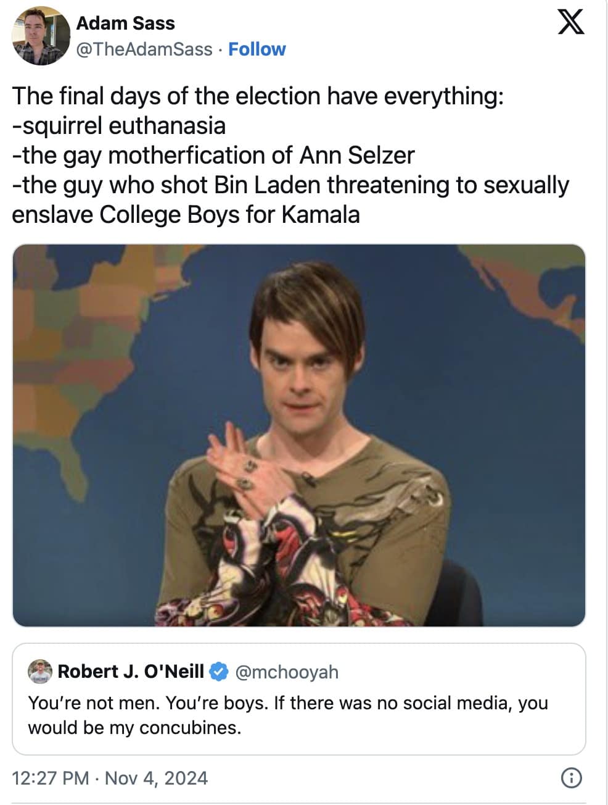Click the line mentioning Bin Laden
The image size is (608, 805).
pyautogui.click(x=290, y=185)
